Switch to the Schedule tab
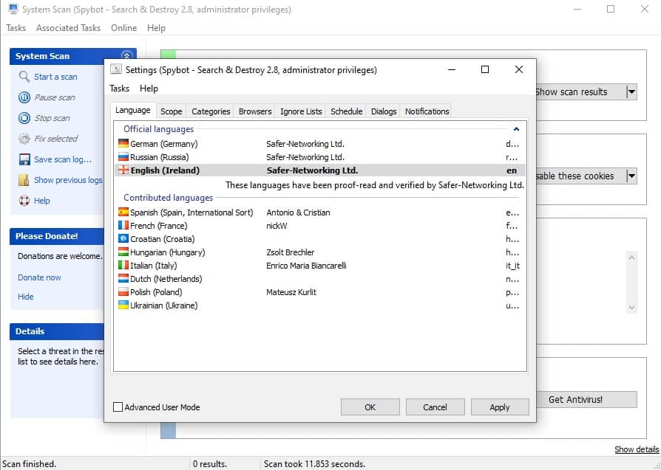The height and width of the screenshot is (470, 661). (x=346, y=111)
